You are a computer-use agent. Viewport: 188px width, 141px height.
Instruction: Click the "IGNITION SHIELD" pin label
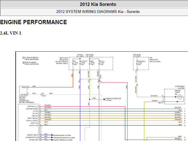(x=32, y=109)
